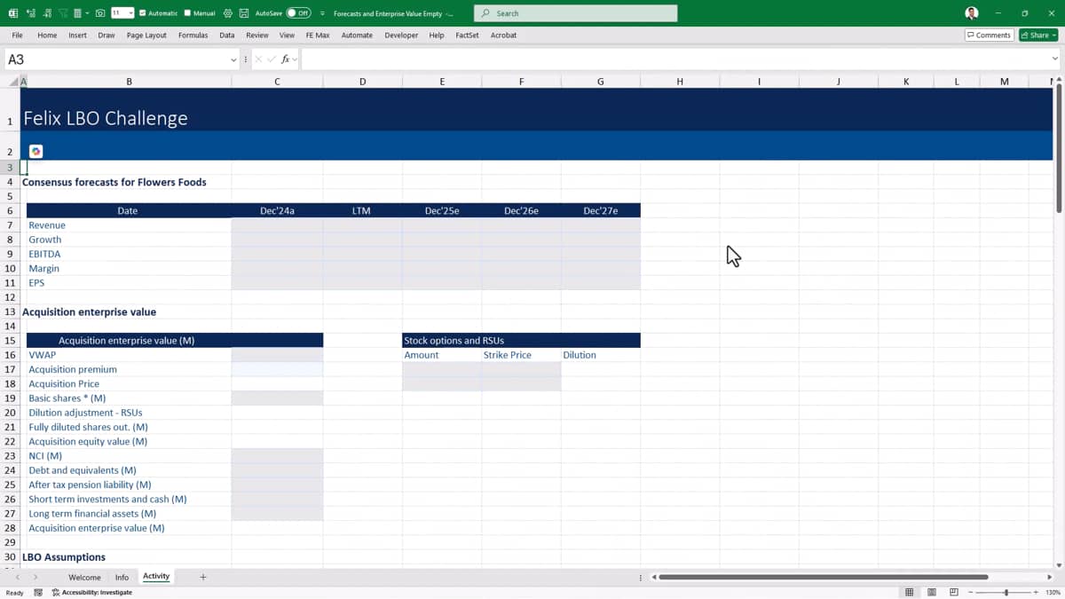Image resolution: width=1065 pixels, height=599 pixels.
Task: Click Select All corner triangle of grid
Action: 13,82
